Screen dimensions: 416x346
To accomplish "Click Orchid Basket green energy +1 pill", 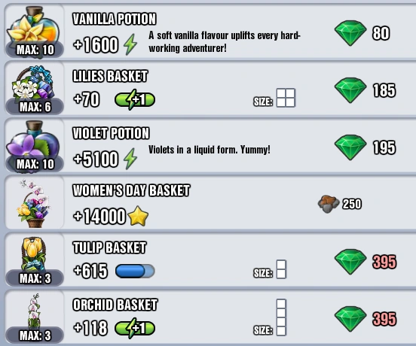I will (135, 328).
